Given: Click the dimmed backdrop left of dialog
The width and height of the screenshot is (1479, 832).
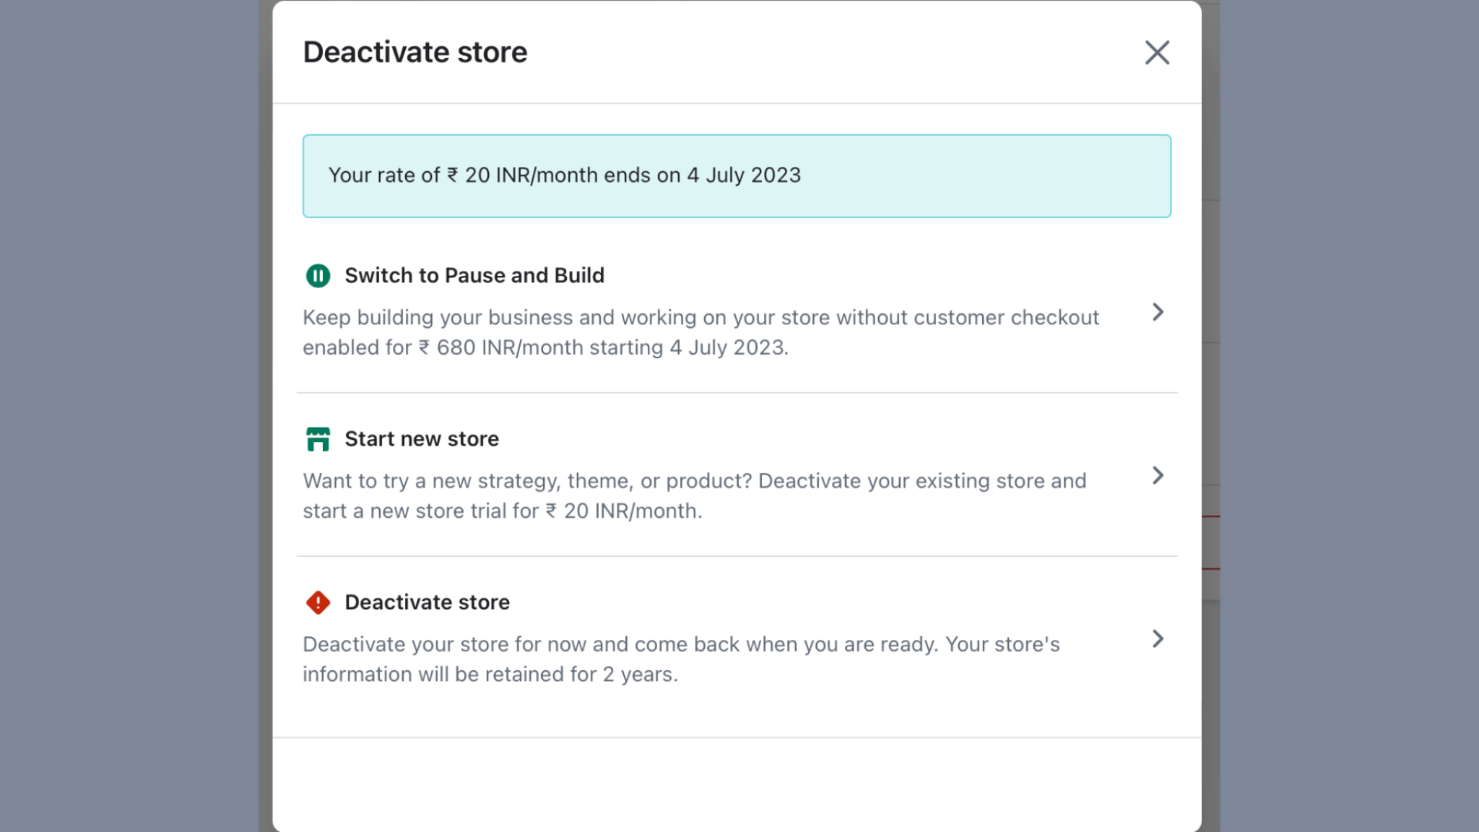Looking at the screenshot, I should (x=130, y=416).
